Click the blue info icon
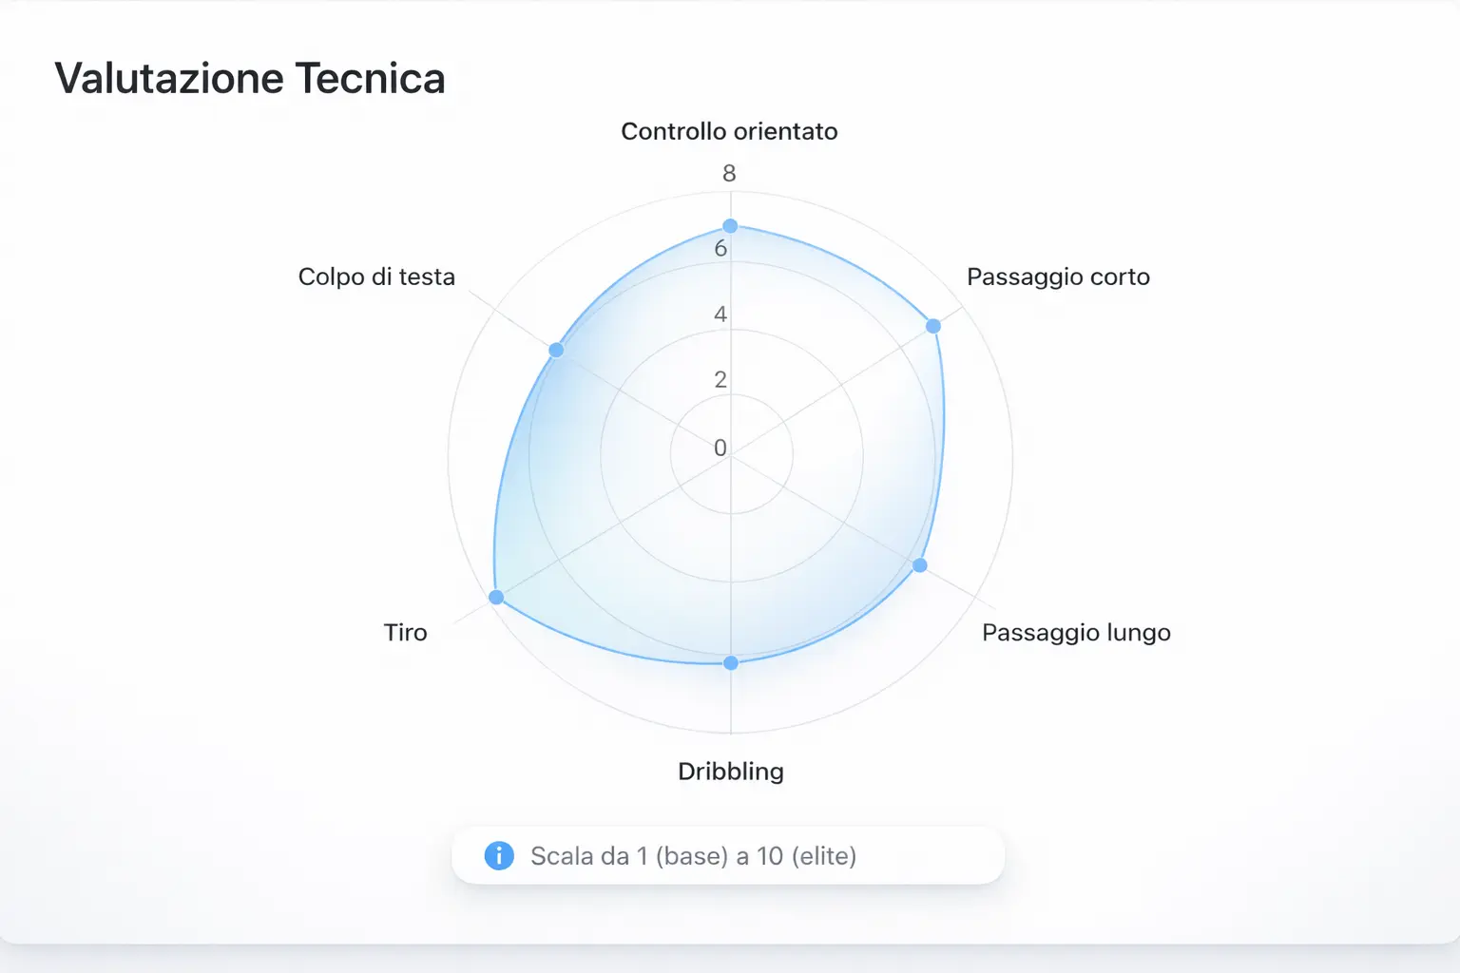Viewport: 1460px width, 973px height. pyautogui.click(x=499, y=855)
